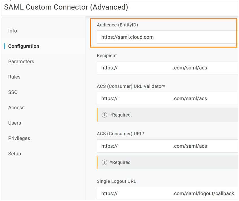
Task: Click the SAML Custom Connector (Advanced) title
Action: pyautogui.click(x=66, y=7)
